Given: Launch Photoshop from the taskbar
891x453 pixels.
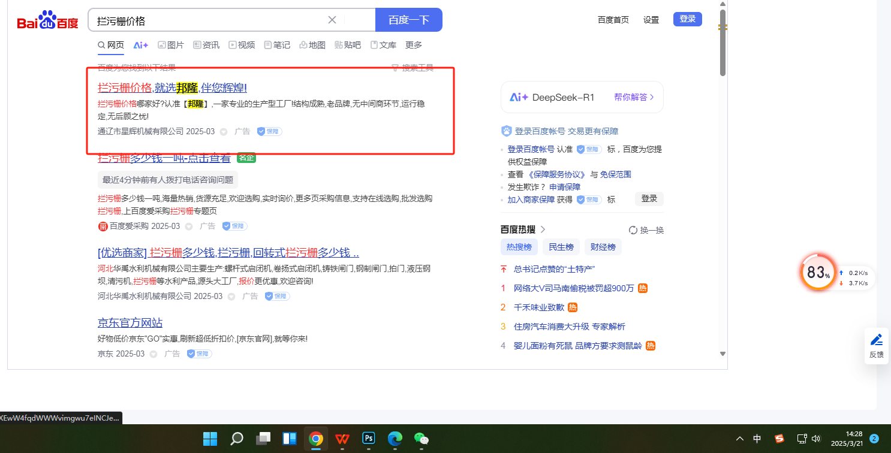Looking at the screenshot, I should pos(369,439).
